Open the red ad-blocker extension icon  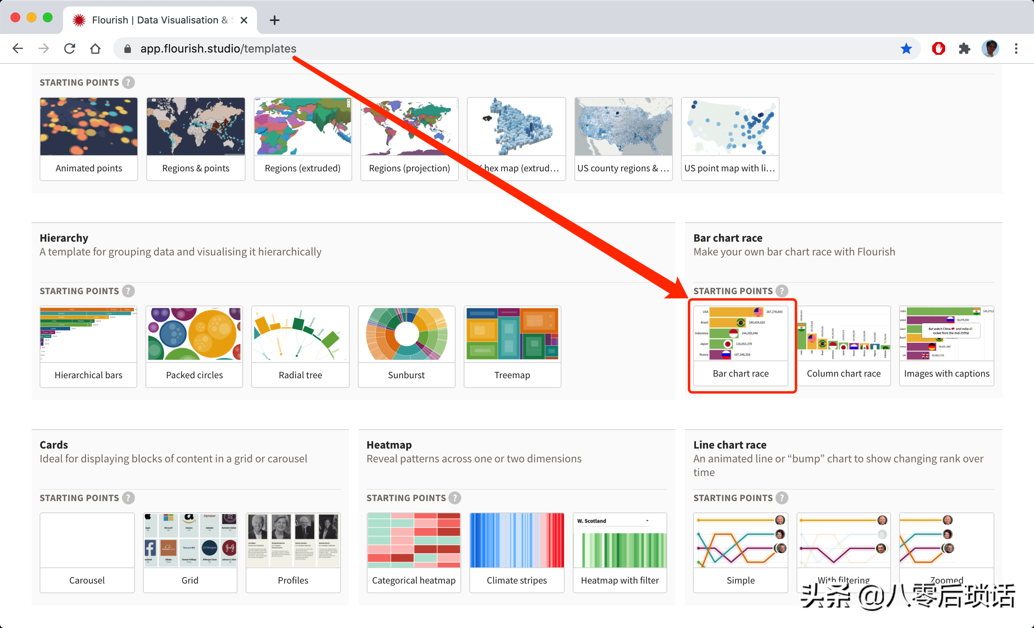point(938,48)
